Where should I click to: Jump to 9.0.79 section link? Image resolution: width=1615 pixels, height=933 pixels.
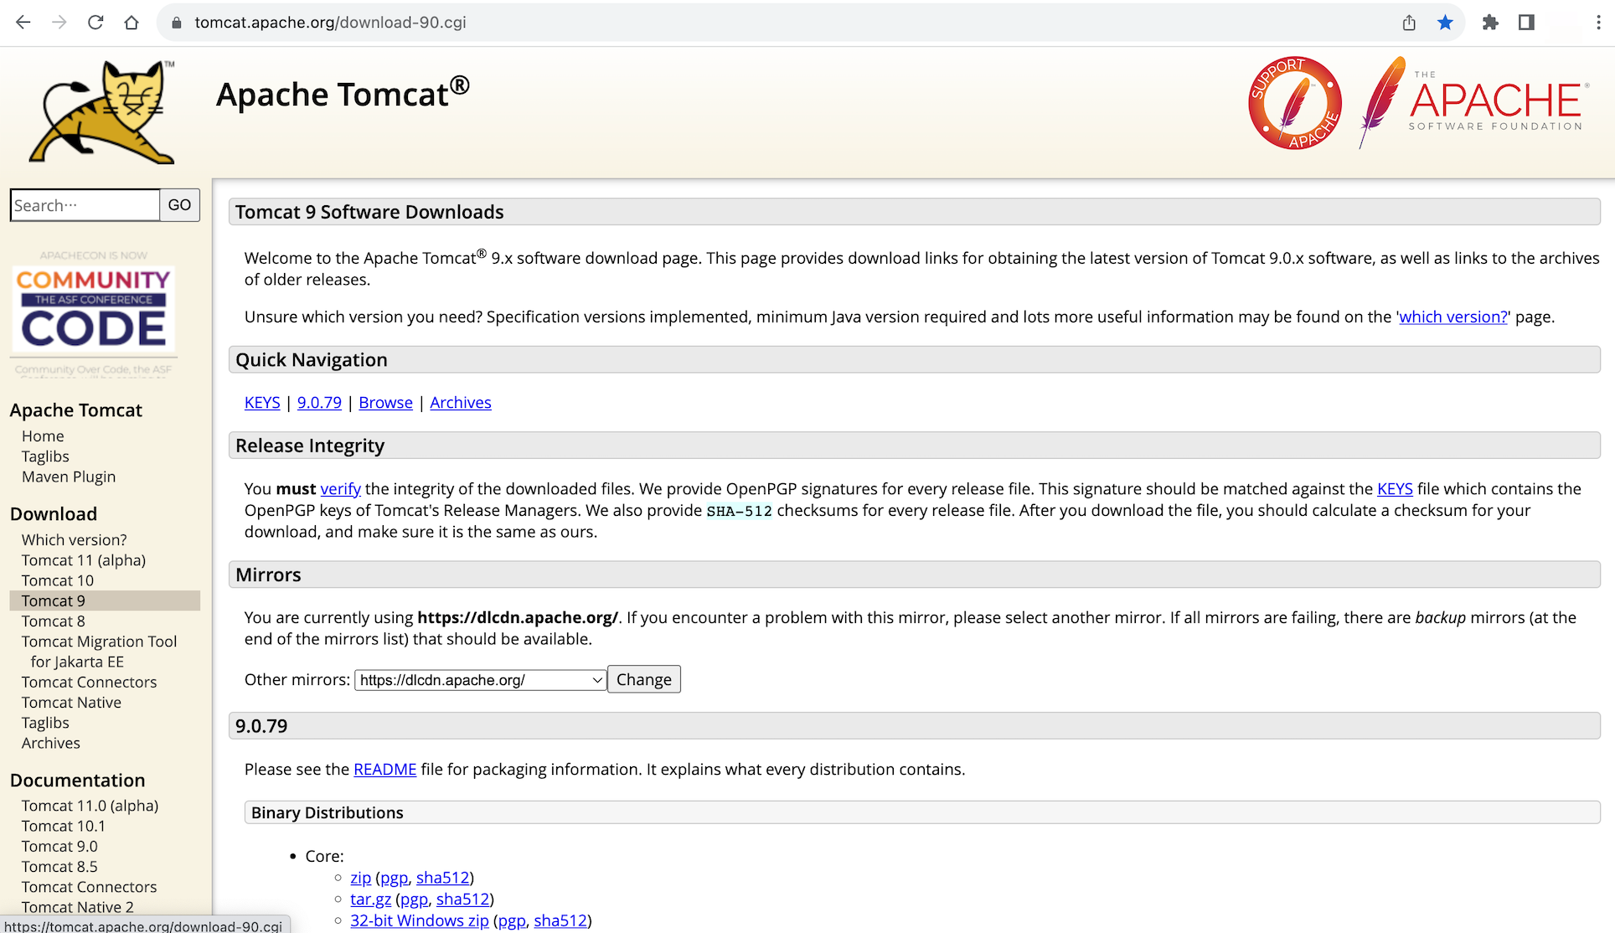pyautogui.click(x=319, y=403)
